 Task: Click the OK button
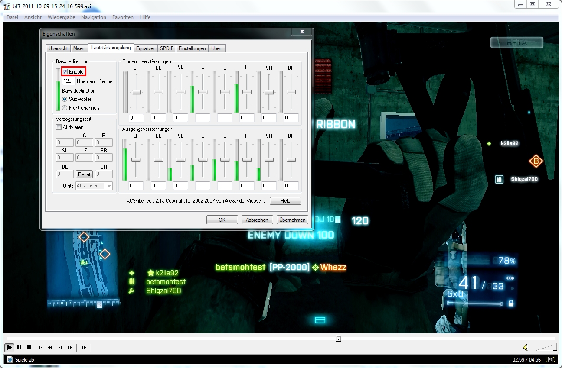pyautogui.click(x=222, y=220)
